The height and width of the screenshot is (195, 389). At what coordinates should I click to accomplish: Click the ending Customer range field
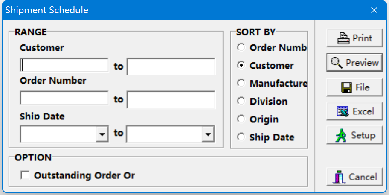coord(171,67)
